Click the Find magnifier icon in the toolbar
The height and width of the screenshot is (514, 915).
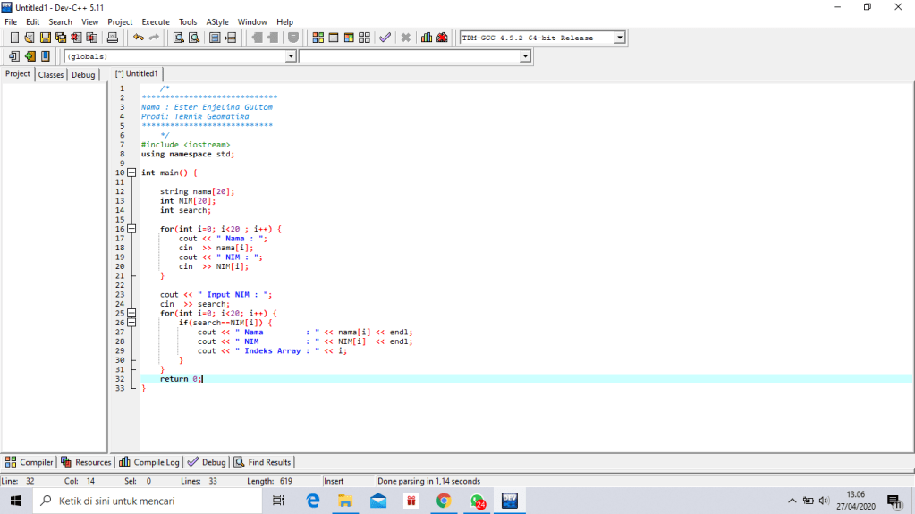point(179,38)
